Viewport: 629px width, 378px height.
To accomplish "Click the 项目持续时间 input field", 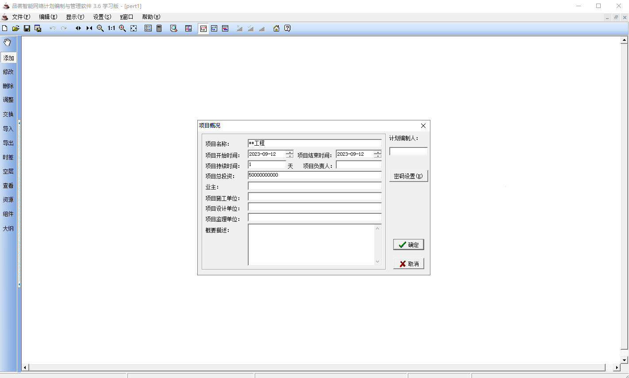I will tap(267, 165).
